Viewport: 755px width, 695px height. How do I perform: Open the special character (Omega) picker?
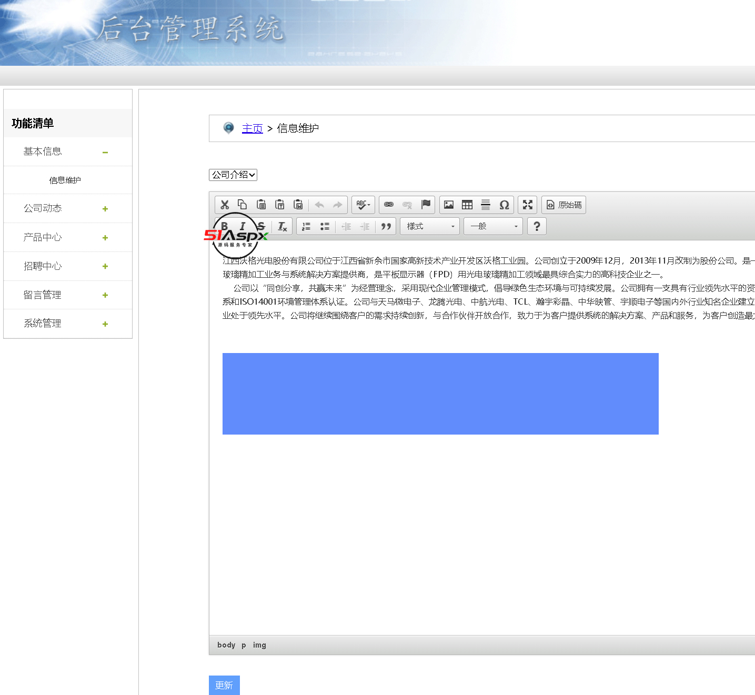point(504,205)
